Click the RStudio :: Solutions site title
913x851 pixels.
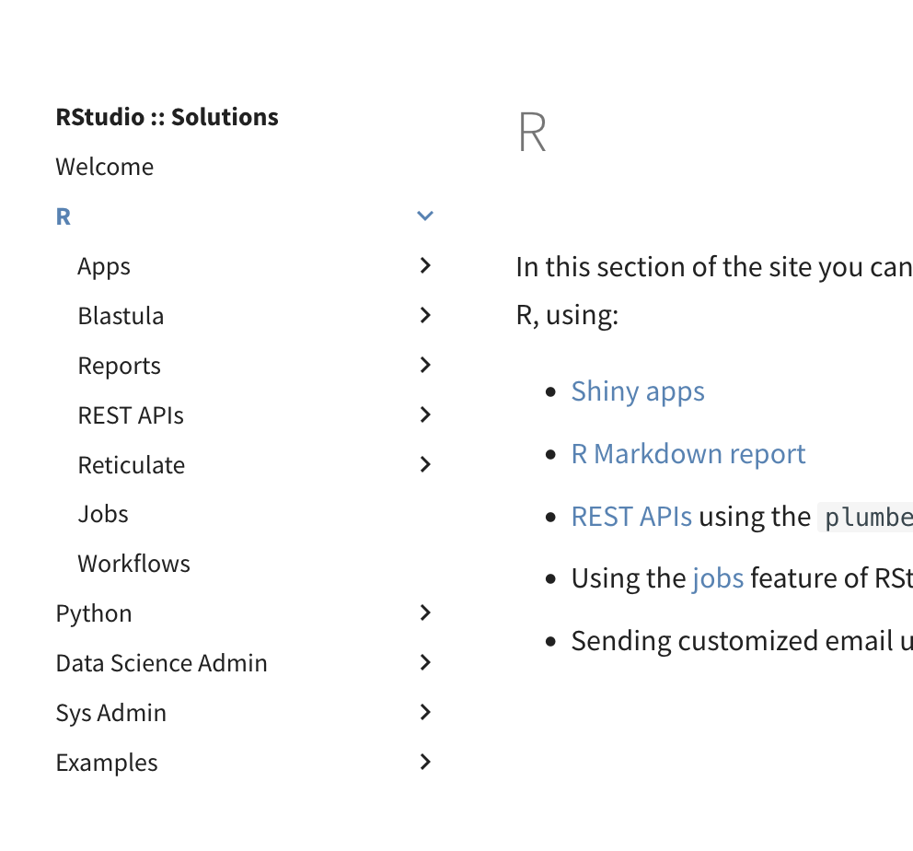point(167,117)
